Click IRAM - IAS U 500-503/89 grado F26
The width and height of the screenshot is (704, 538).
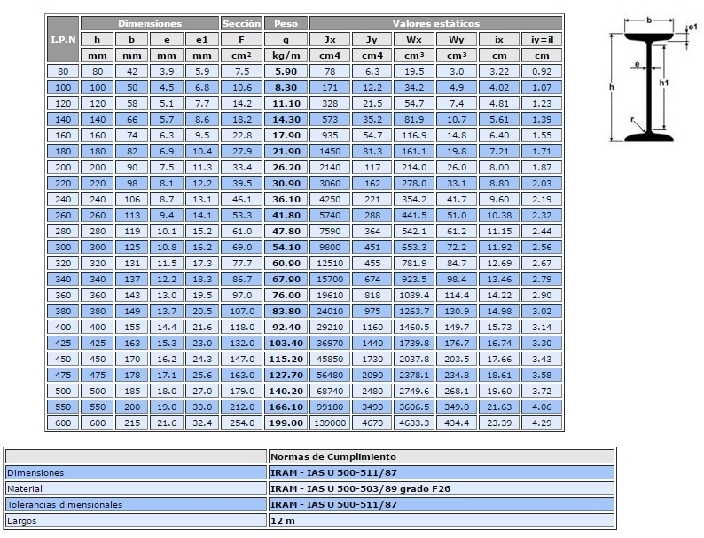click(360, 488)
